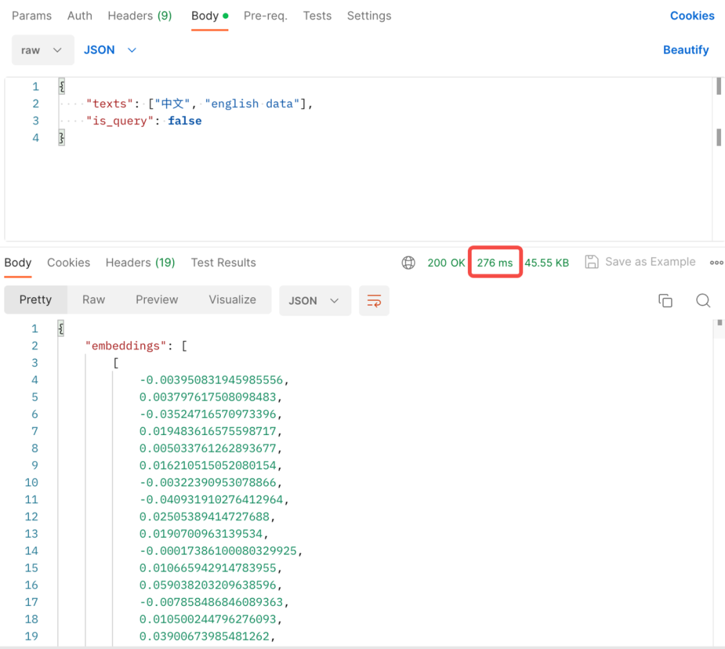Click the response pane vertical scrollbar

tap(720, 323)
